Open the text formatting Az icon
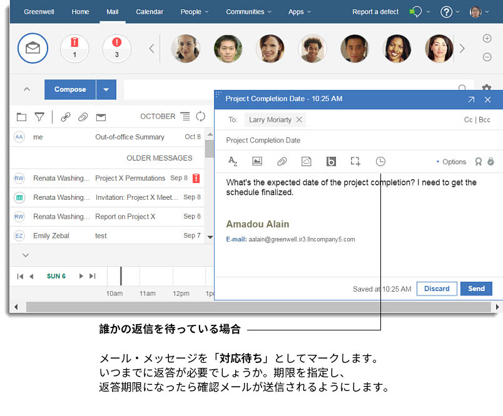This screenshot has width=503, height=416. [x=233, y=161]
